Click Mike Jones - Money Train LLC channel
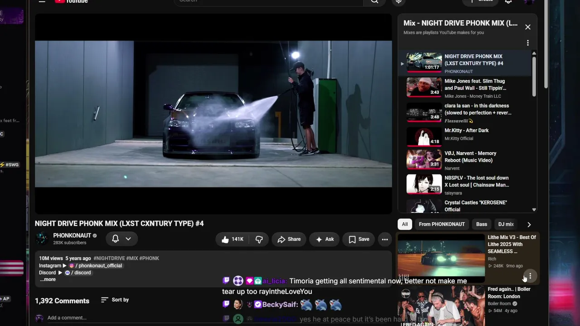The image size is (580, 326). pos(473,96)
